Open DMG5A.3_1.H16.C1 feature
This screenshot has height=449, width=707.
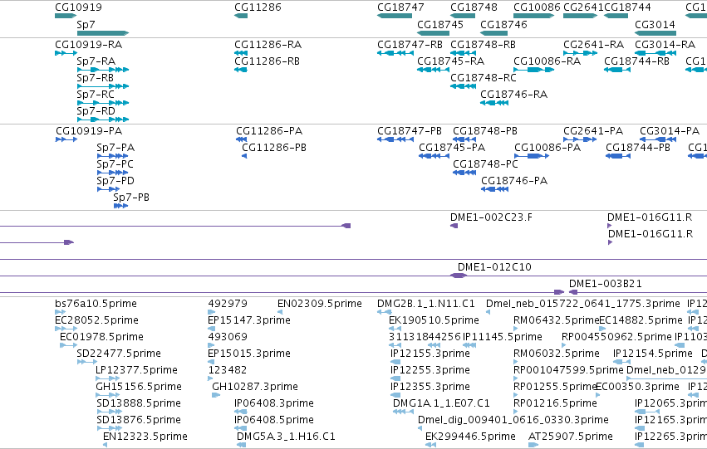click(x=286, y=437)
